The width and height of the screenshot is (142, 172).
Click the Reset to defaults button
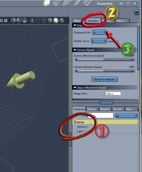pyautogui.click(x=104, y=79)
